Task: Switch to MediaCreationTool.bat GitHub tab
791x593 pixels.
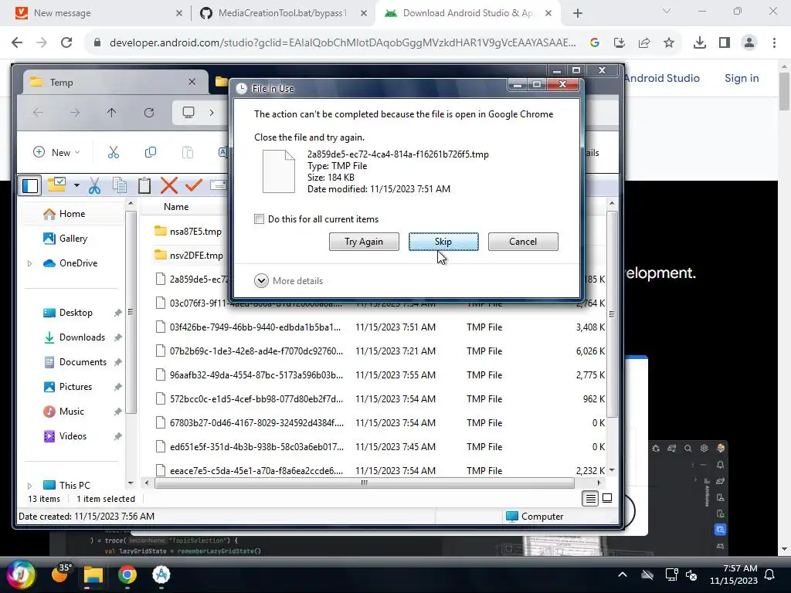Action: click(x=284, y=13)
